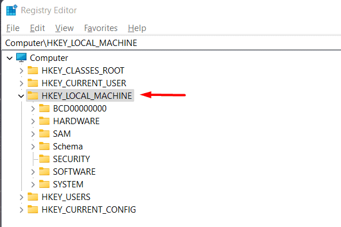Select the Computer label in tree
Screen dimensions: 341x227
[x=49, y=58]
